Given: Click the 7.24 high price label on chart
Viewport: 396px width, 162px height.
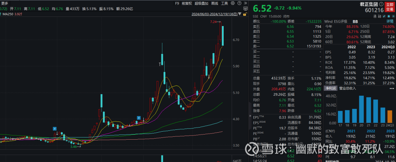Looking at the screenshot, I should point(214,22).
